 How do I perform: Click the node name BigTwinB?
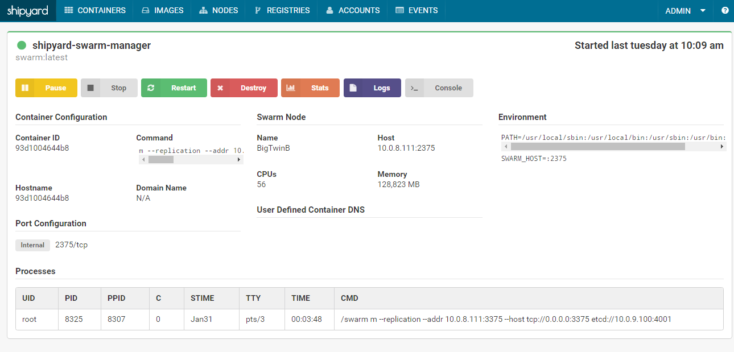pos(273,148)
